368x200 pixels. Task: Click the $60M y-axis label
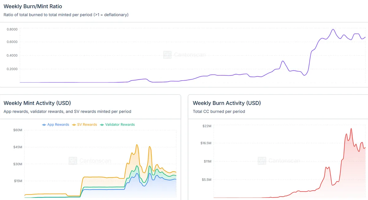pos(18,130)
